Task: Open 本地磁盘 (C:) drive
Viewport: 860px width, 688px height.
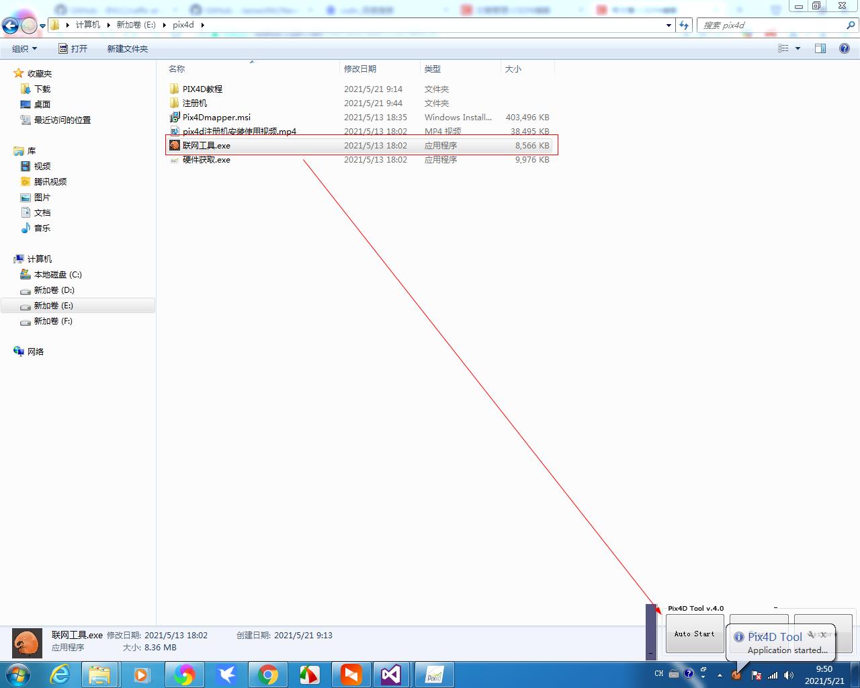Action: [58, 274]
